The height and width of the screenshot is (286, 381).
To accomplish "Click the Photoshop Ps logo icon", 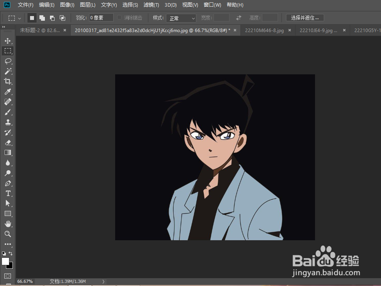I will point(7,5).
